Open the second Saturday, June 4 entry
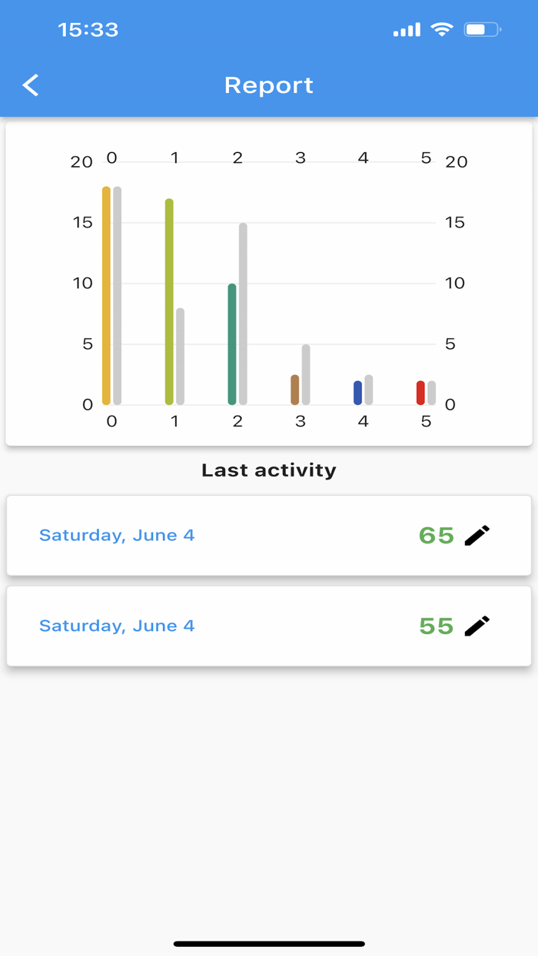Screen dimensions: 538x956 pos(117,625)
